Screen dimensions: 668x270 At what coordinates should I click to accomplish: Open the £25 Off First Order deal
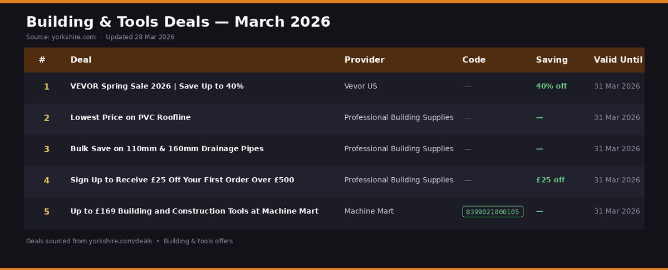pyautogui.click(x=182, y=180)
